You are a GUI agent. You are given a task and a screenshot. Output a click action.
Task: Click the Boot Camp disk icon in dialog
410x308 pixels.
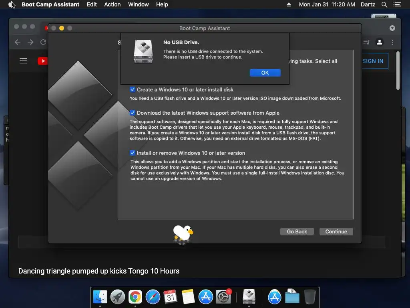point(143,51)
